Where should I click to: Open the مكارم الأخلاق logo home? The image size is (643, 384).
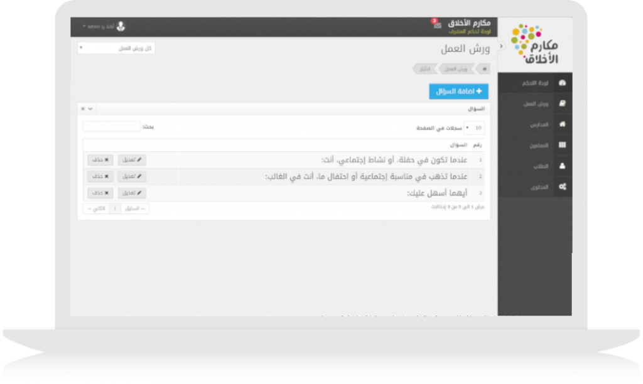[x=534, y=45]
